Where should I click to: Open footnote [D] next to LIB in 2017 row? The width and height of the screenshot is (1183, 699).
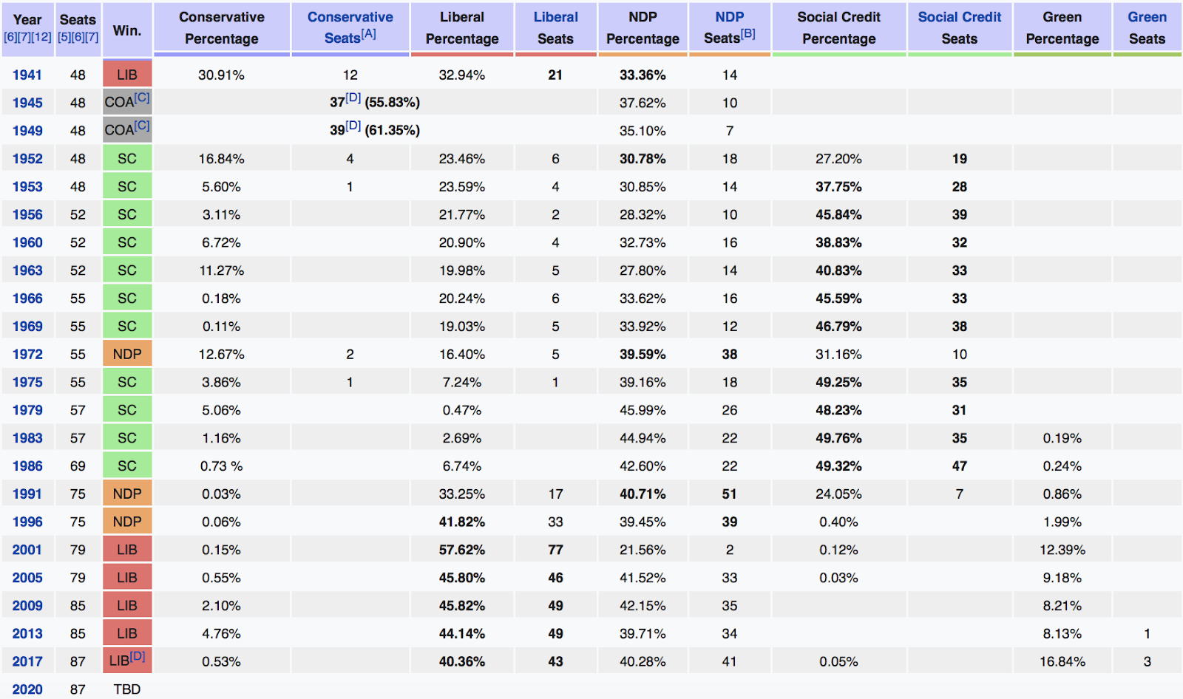click(138, 656)
